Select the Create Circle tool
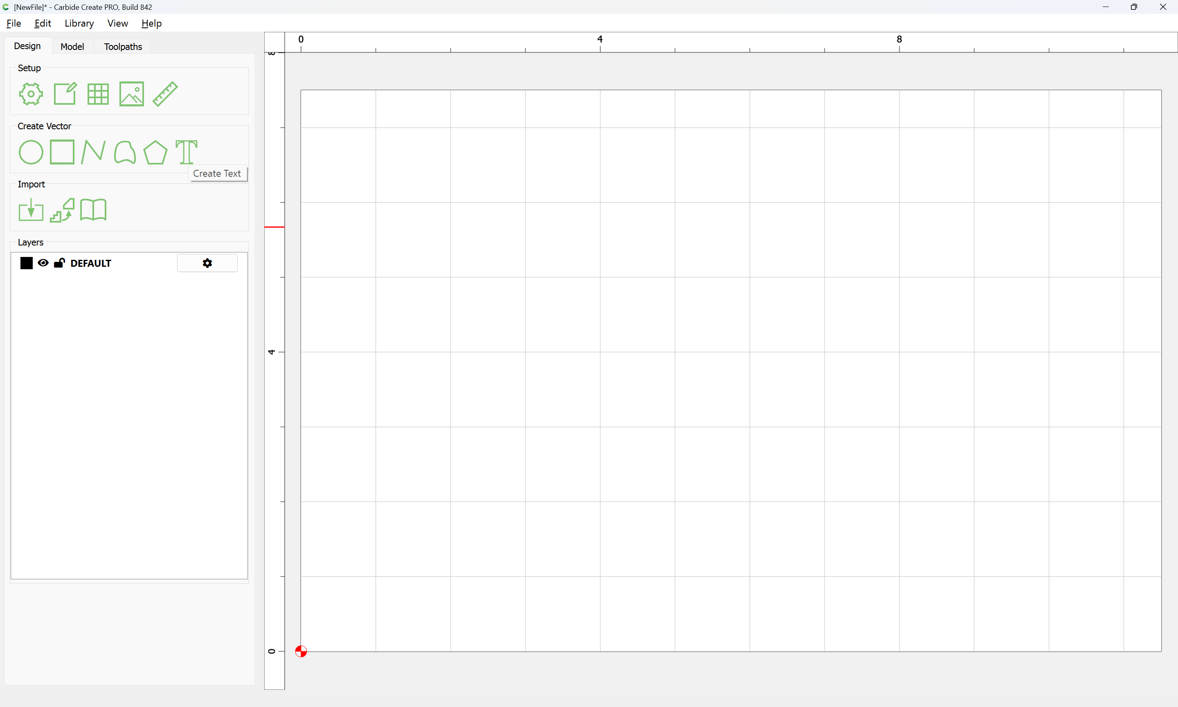Image resolution: width=1178 pixels, height=707 pixels. pyautogui.click(x=31, y=153)
